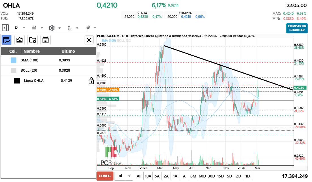
Task: Click the Línea OHLA black color swatch
Action: (x=17, y=81)
